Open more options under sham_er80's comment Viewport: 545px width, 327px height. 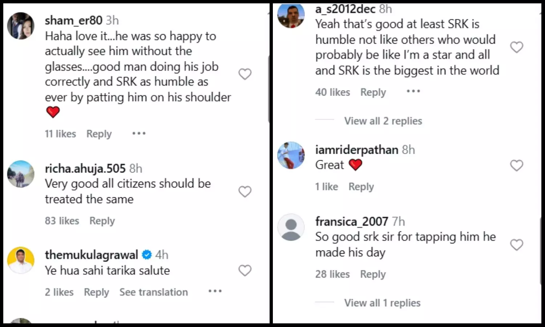coord(139,134)
